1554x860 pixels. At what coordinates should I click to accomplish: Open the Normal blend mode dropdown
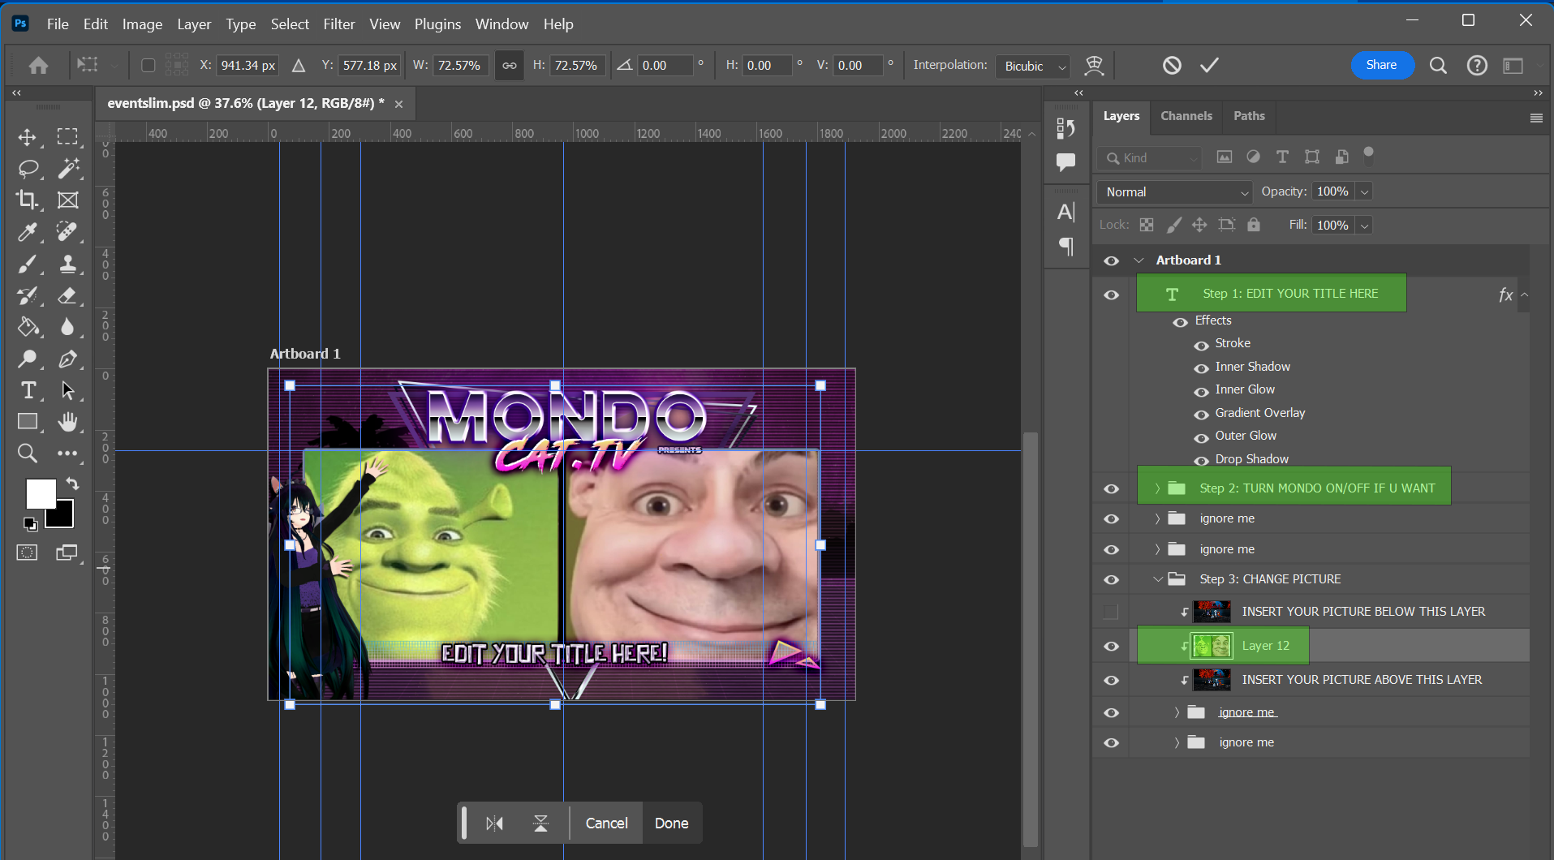[x=1174, y=192]
